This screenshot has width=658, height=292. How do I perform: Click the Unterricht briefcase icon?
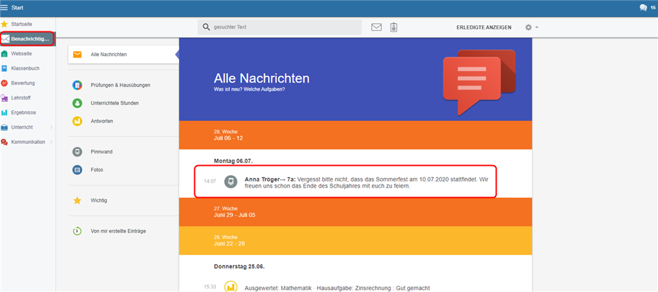(x=5, y=127)
